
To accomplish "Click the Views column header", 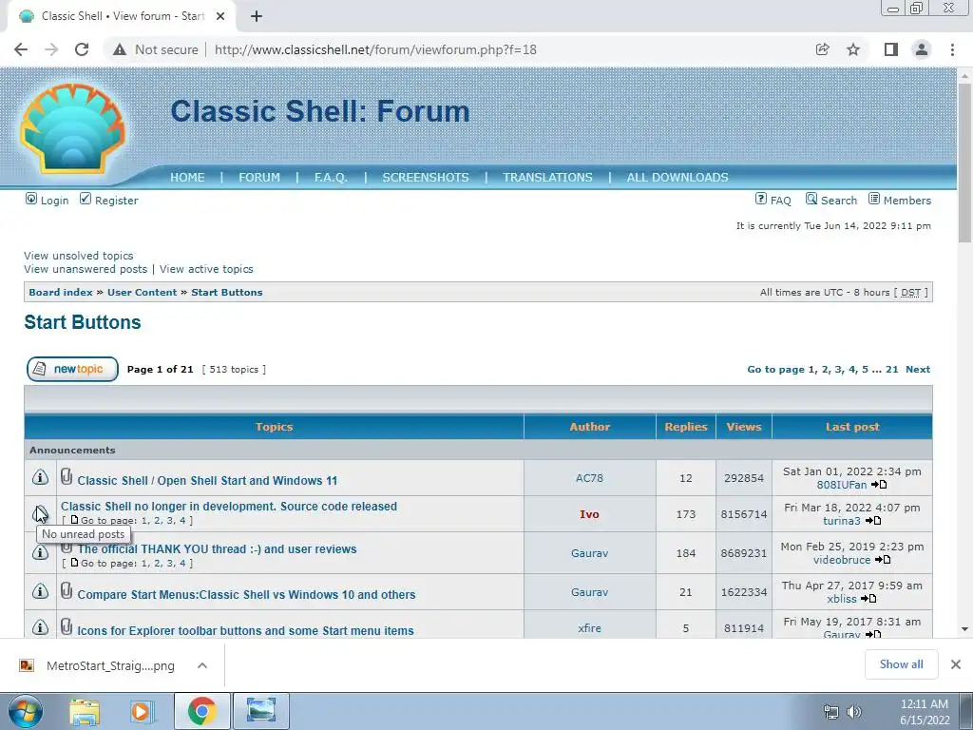I will [x=743, y=427].
